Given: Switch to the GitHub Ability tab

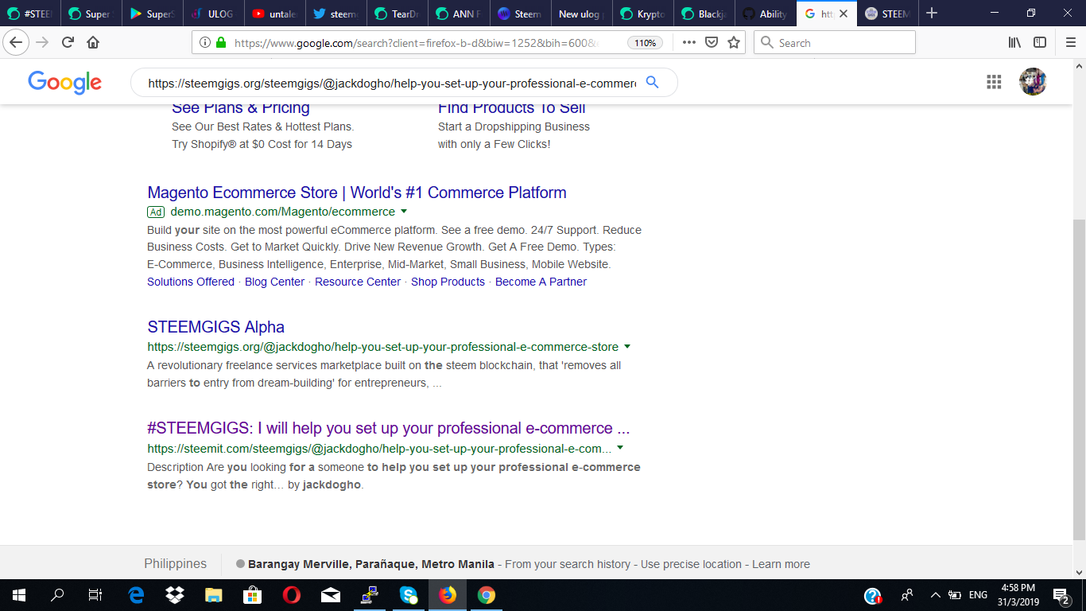Looking at the screenshot, I should pos(766,14).
